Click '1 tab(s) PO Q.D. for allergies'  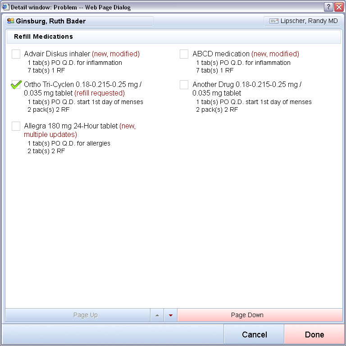coord(69,143)
